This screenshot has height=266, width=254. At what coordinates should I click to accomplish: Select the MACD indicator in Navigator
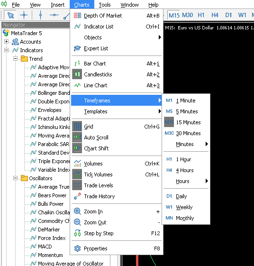point(45,247)
